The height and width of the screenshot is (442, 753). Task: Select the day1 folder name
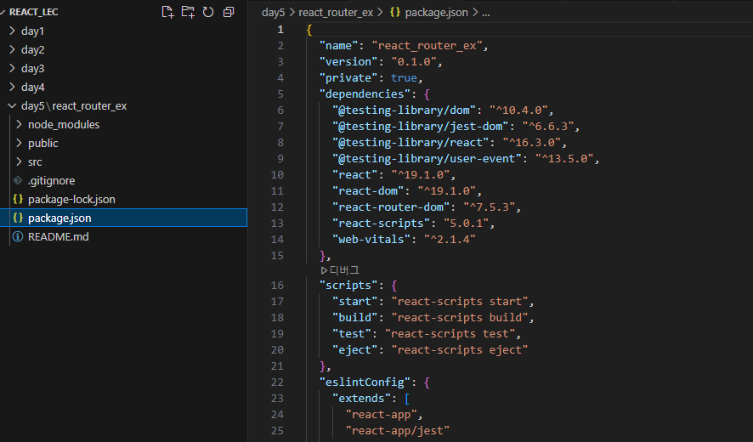32,31
